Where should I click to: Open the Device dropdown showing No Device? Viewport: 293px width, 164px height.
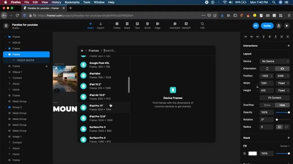[275, 61]
